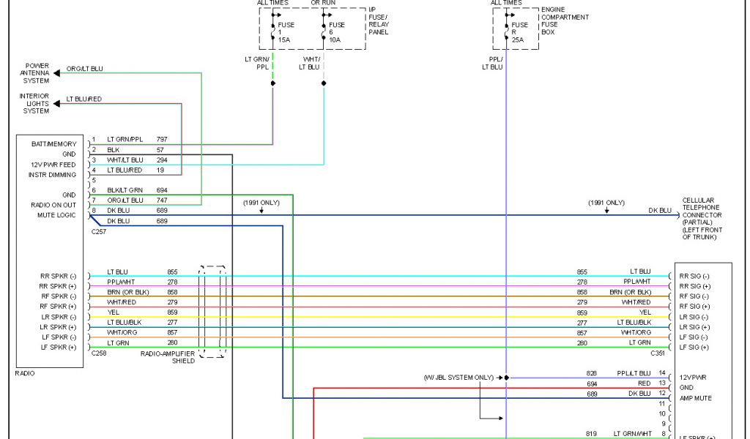Click the C258 connector label
Screen dimensions: 750x439
tap(98, 353)
